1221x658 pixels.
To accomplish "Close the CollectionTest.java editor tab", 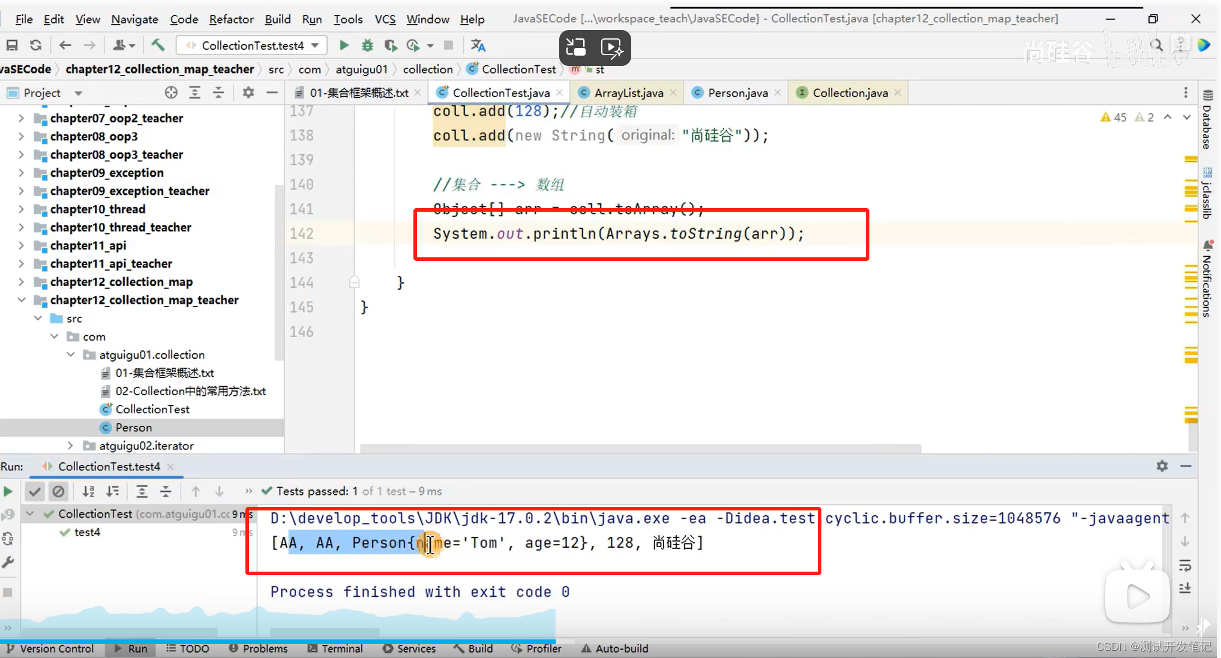I will [559, 92].
